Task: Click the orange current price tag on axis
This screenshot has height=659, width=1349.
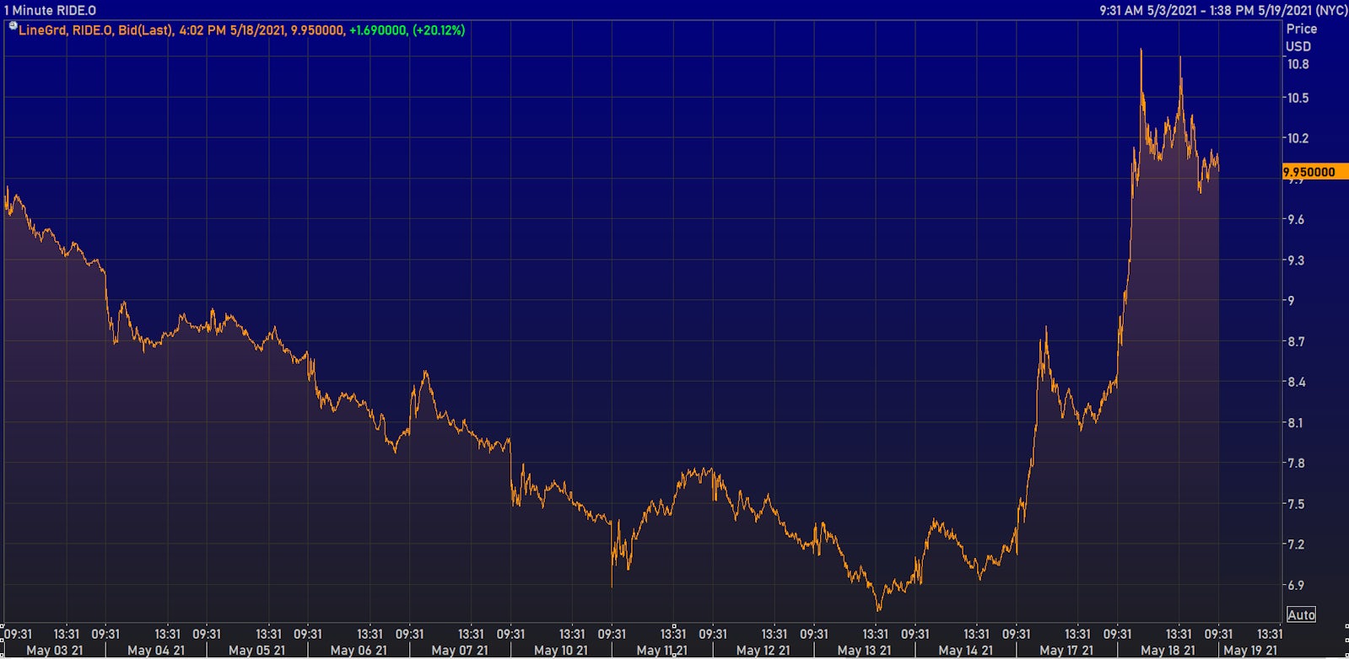Action: coord(1314,172)
